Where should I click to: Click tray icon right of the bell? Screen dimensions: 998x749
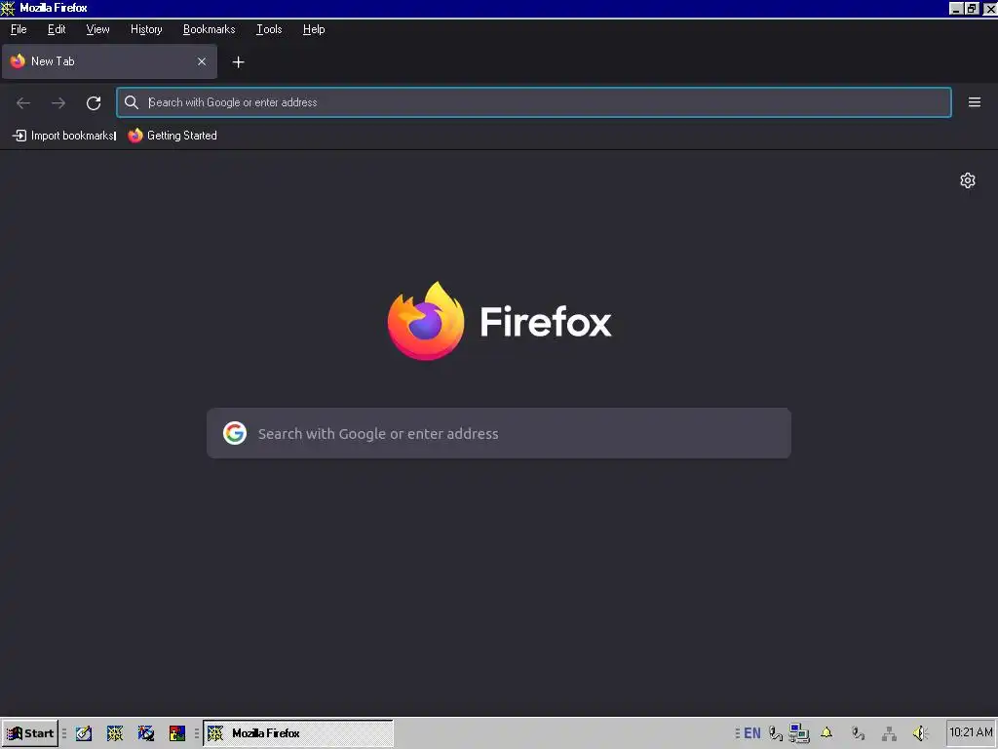(x=858, y=733)
